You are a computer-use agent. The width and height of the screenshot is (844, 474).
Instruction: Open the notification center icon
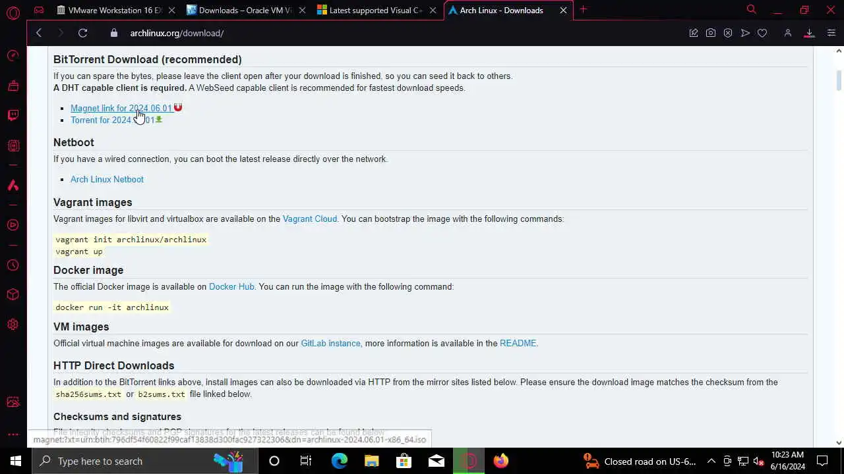(822, 461)
